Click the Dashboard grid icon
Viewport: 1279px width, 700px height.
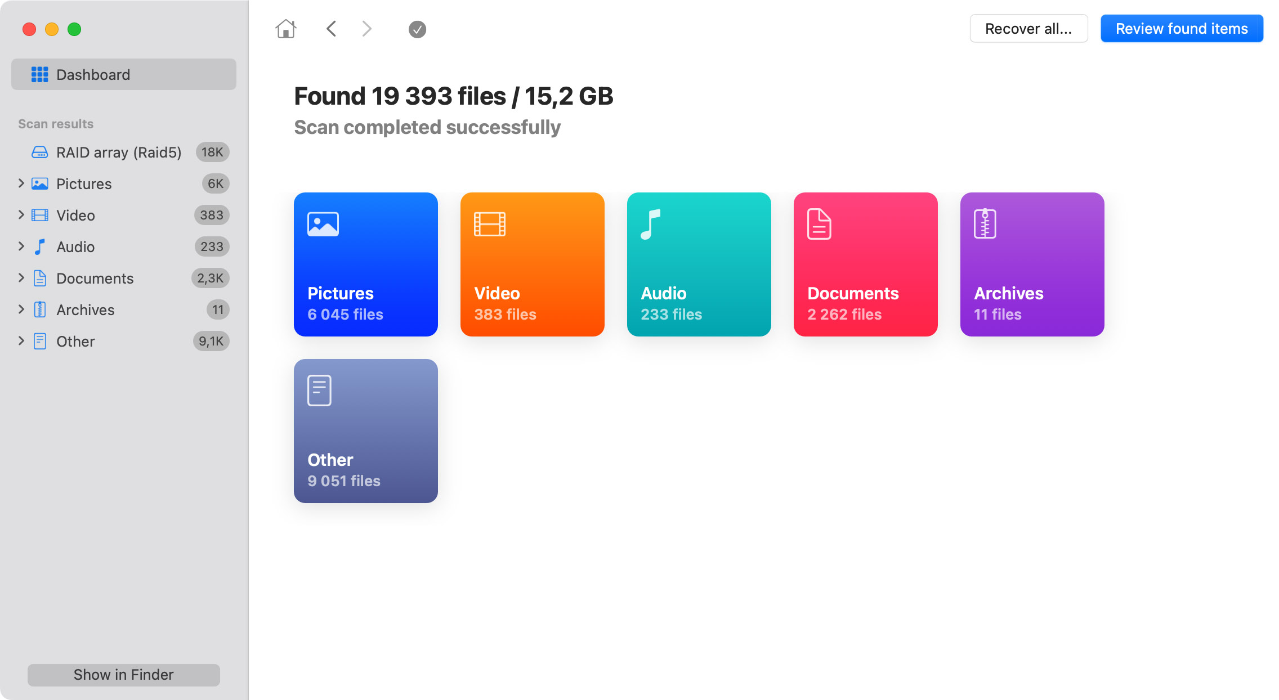pyautogui.click(x=39, y=74)
